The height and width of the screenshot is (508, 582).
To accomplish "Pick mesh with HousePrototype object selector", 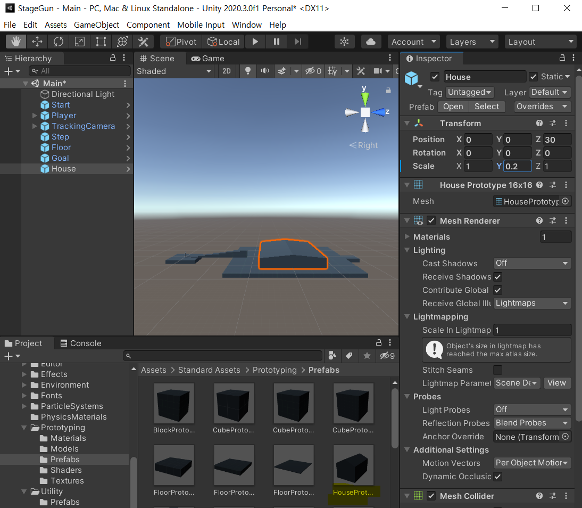I will coord(565,201).
